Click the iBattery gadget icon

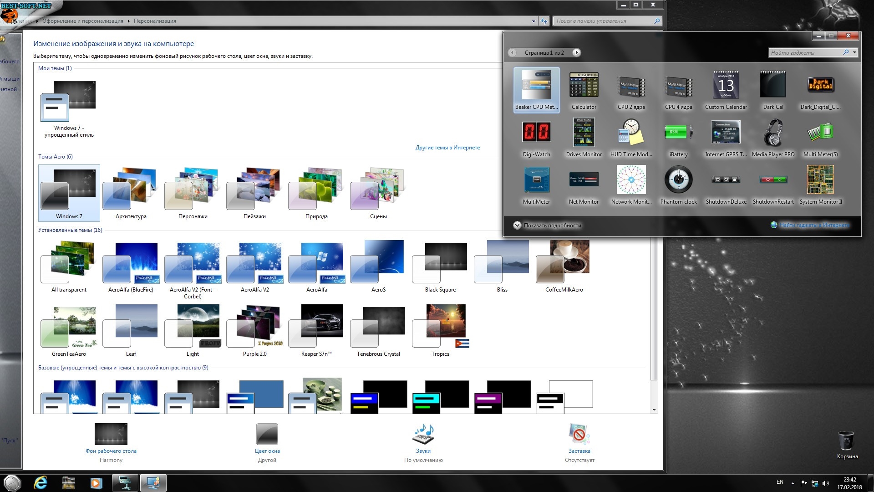[x=678, y=133]
